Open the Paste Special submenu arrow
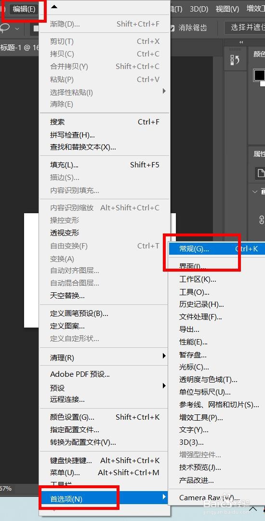The width and height of the screenshot is (265, 521). [x=164, y=91]
